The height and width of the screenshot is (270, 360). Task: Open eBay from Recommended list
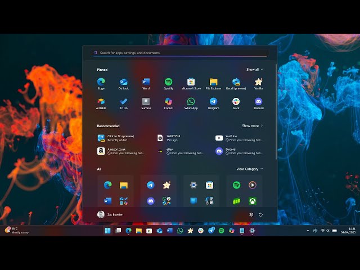(x=180, y=151)
